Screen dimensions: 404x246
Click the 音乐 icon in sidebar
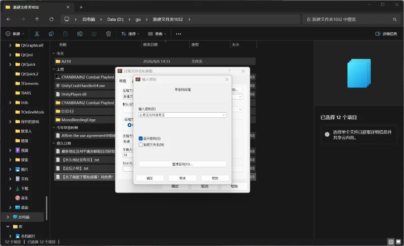click(x=18, y=198)
